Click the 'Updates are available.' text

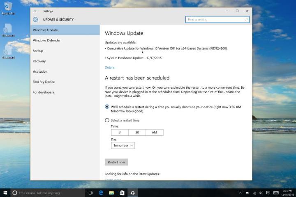(120, 42)
